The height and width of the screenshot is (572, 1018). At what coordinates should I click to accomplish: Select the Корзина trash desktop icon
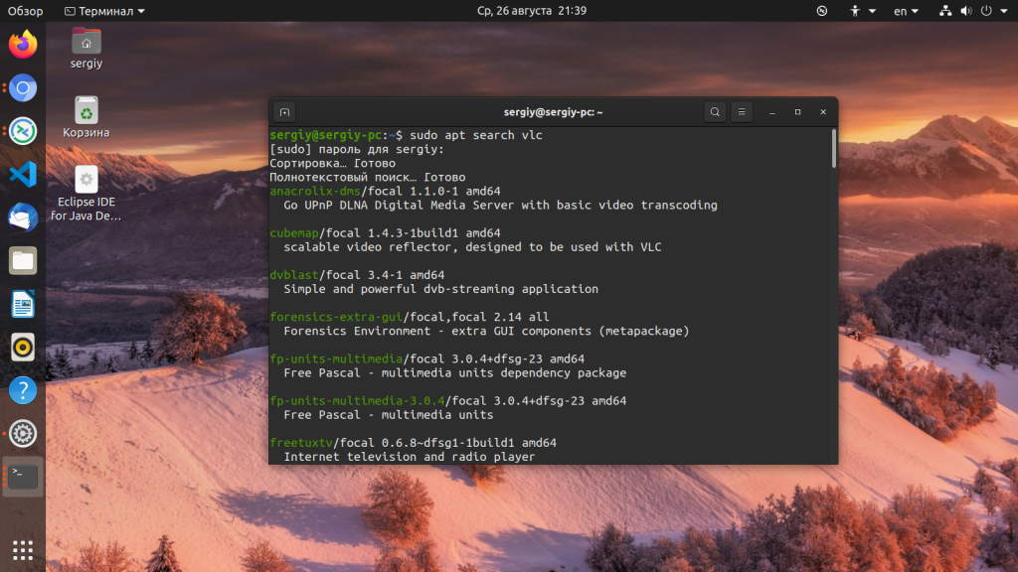pyautogui.click(x=86, y=110)
